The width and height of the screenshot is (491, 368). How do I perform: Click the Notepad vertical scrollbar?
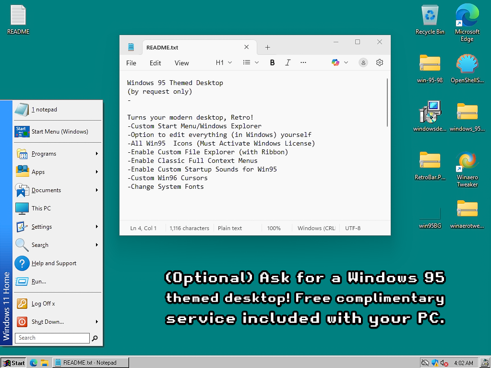click(387, 102)
